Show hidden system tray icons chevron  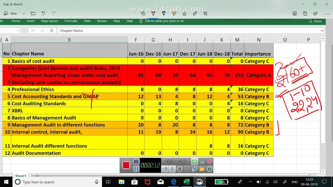[x=250, y=182]
